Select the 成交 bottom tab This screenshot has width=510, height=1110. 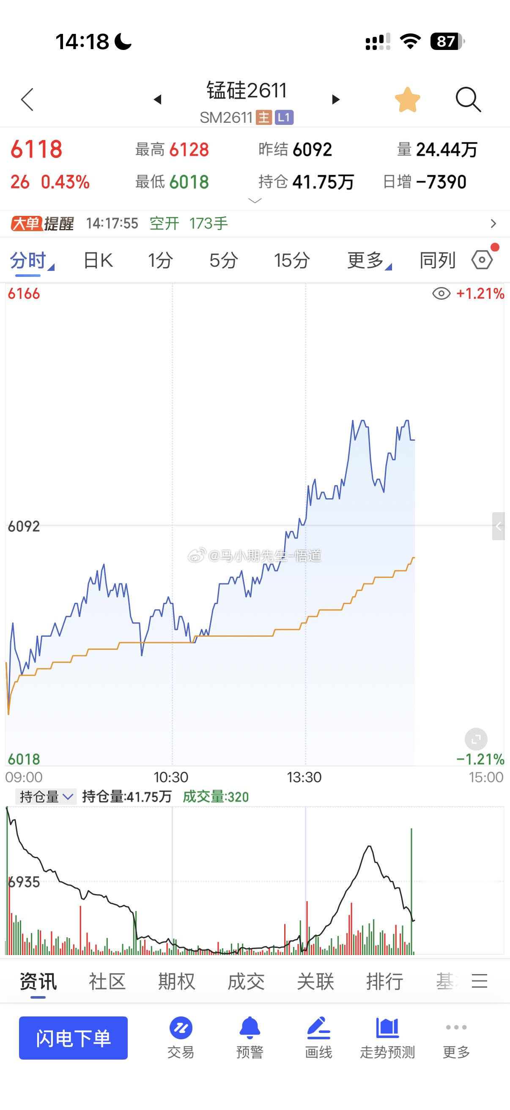246,982
